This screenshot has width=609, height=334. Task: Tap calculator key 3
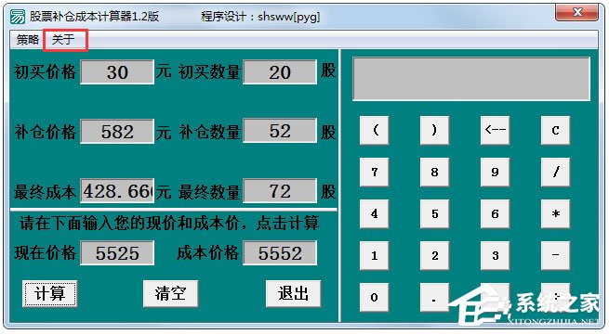(496, 256)
